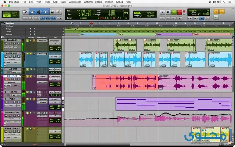Open the Window menu
This screenshot has width=235, height=147.
(x=109, y=2)
